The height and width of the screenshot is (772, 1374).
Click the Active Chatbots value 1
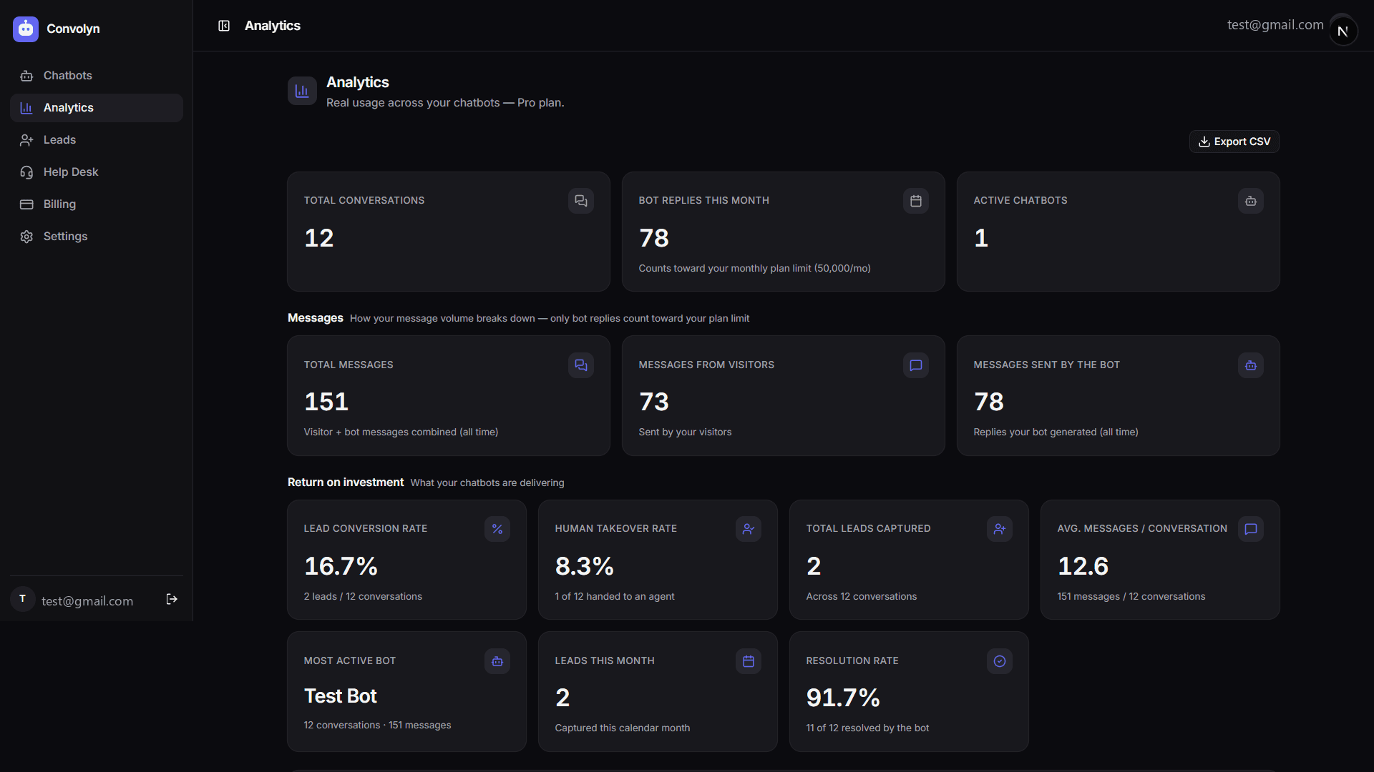(981, 238)
